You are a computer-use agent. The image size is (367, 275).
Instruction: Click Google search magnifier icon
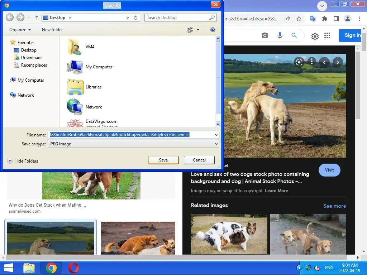point(294,35)
